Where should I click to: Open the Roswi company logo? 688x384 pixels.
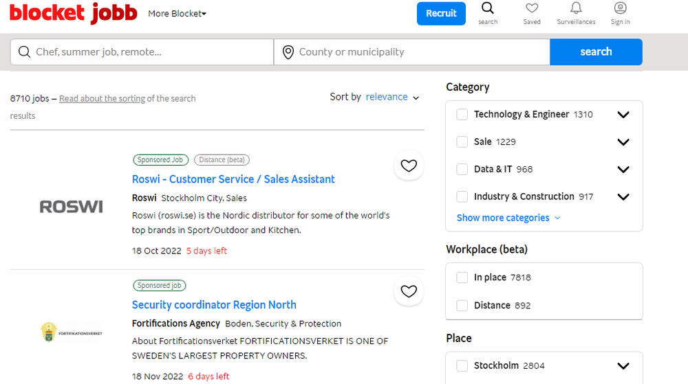tap(71, 207)
